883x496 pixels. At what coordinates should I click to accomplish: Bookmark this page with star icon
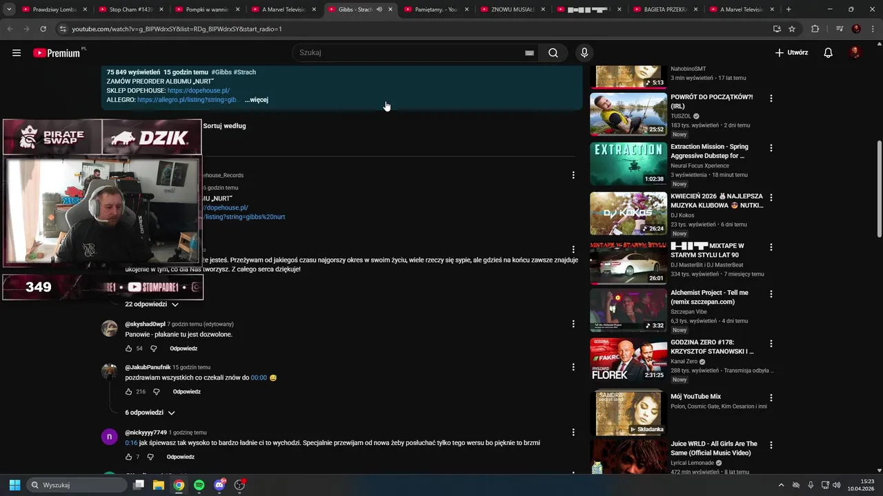coord(792,29)
